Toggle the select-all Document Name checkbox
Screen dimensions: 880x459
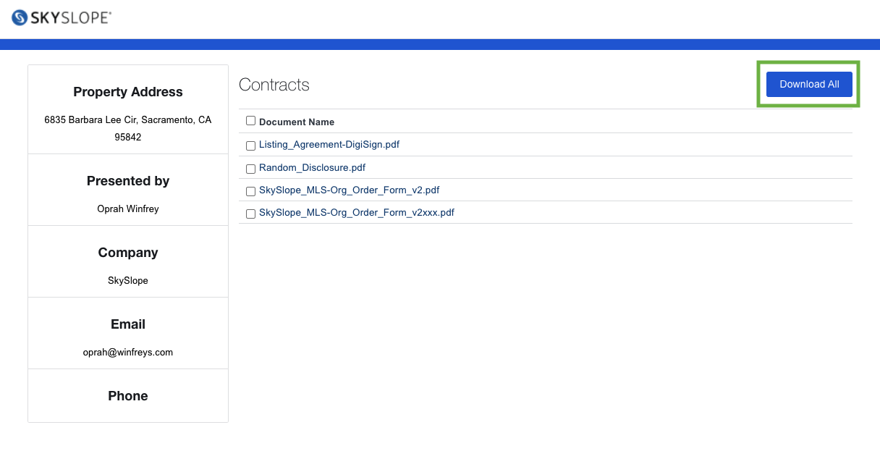[250, 121]
